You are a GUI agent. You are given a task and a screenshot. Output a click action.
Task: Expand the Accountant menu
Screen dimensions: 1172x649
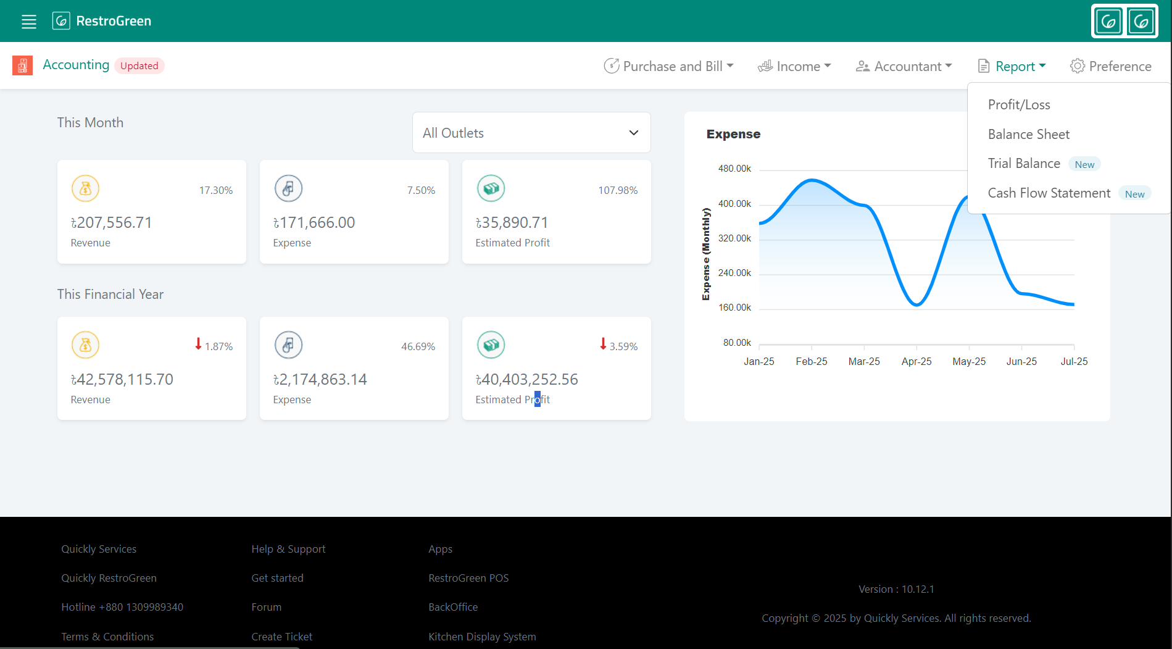tap(904, 66)
